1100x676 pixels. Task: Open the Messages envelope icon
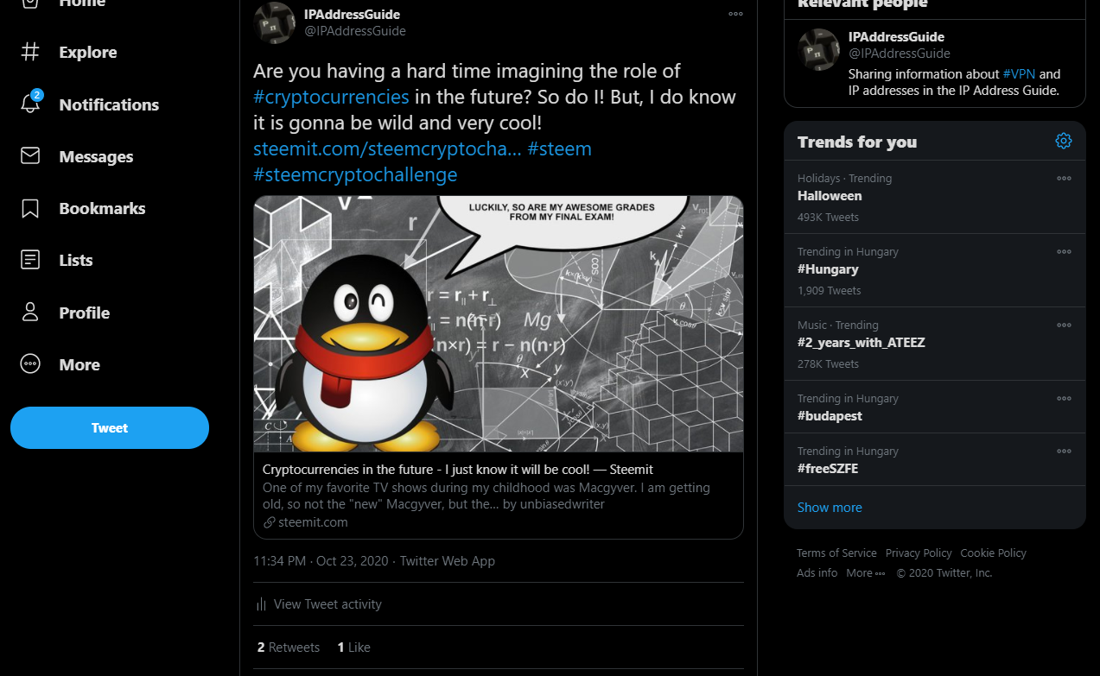pos(30,156)
